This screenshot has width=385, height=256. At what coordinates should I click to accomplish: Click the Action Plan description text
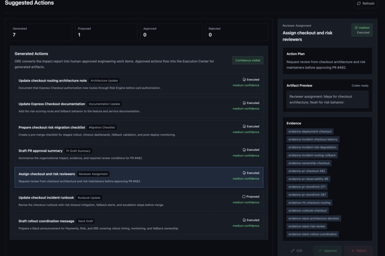click(326, 65)
